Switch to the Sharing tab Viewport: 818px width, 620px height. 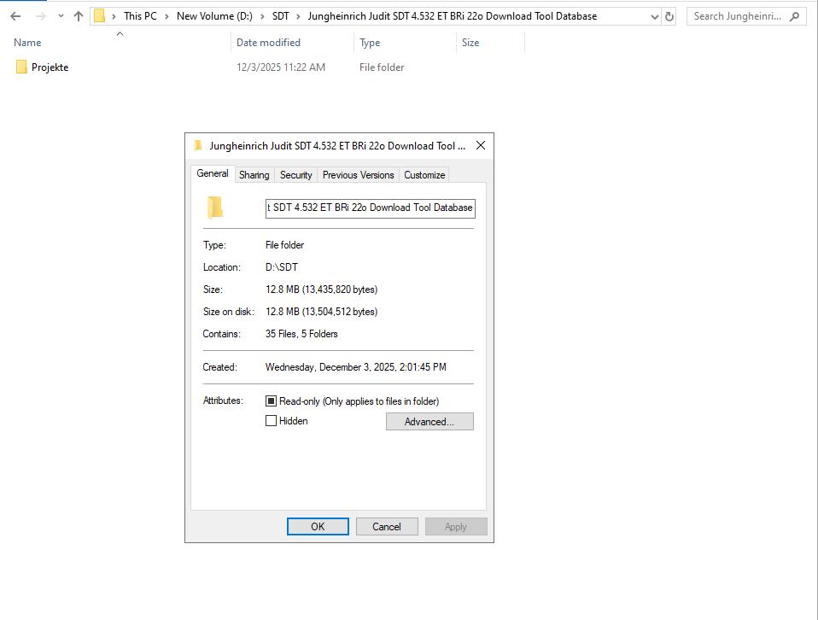(x=254, y=175)
